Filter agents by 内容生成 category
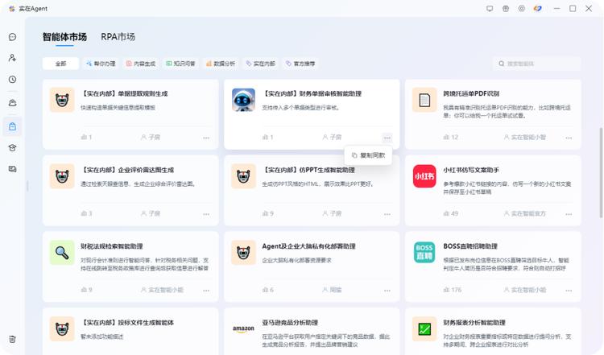This screenshot has height=355, width=604. [142, 63]
